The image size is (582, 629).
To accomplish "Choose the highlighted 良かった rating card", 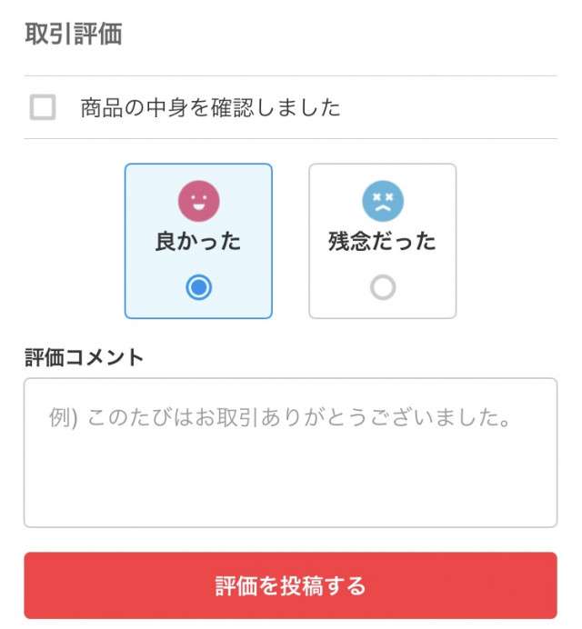I will click(x=198, y=241).
